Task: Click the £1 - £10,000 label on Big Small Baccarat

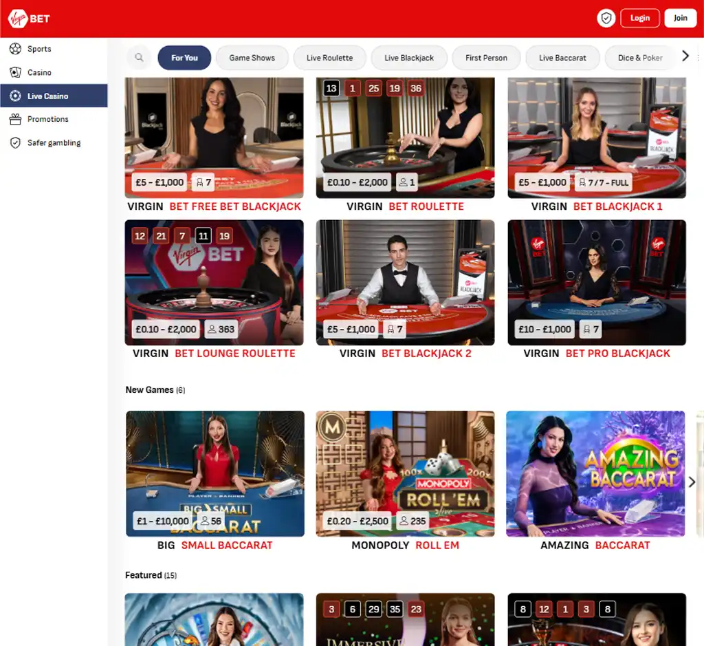Action: (162, 521)
